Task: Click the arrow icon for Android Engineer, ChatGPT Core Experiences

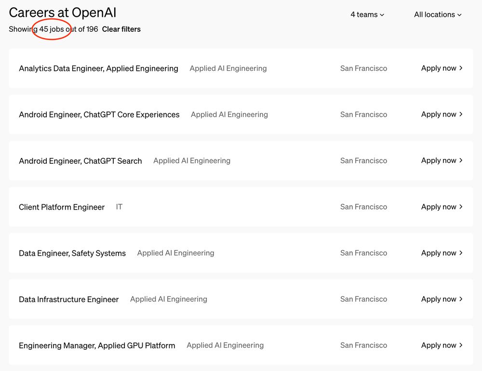Action: [461, 115]
